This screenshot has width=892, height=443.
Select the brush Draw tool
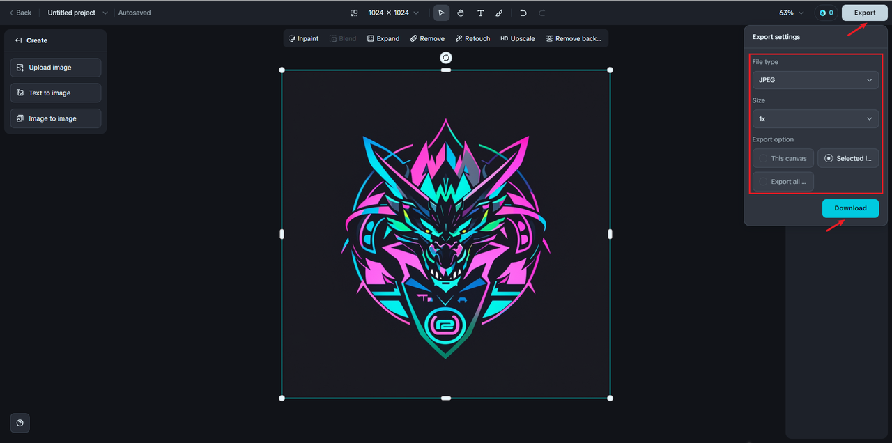pyautogui.click(x=499, y=13)
